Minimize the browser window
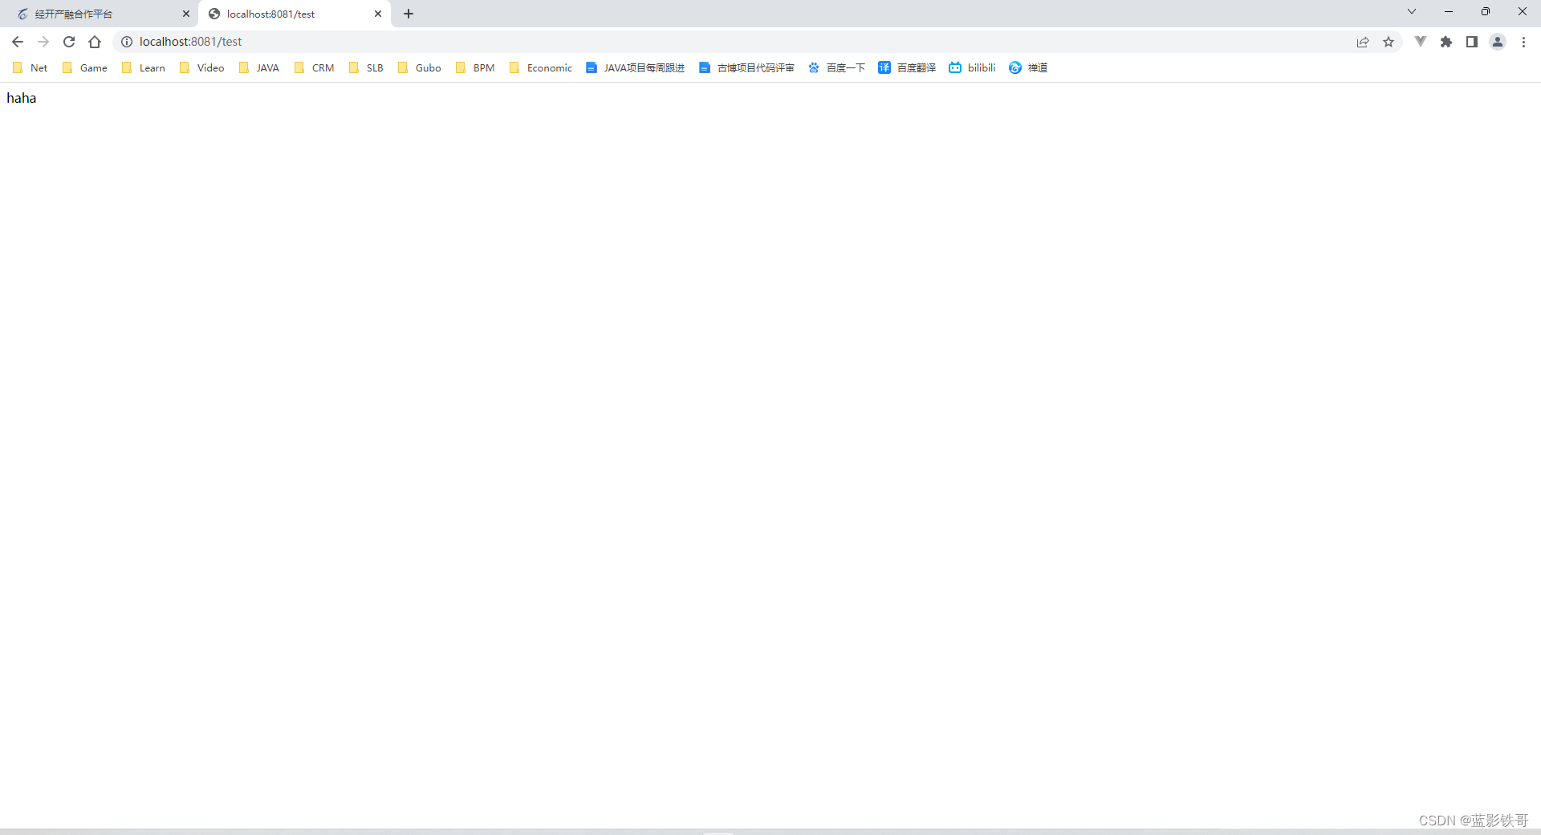 point(1449,12)
